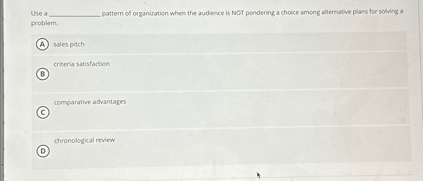423x181 pixels.
Task: Click the sales pitch answer text label
Action: point(69,44)
